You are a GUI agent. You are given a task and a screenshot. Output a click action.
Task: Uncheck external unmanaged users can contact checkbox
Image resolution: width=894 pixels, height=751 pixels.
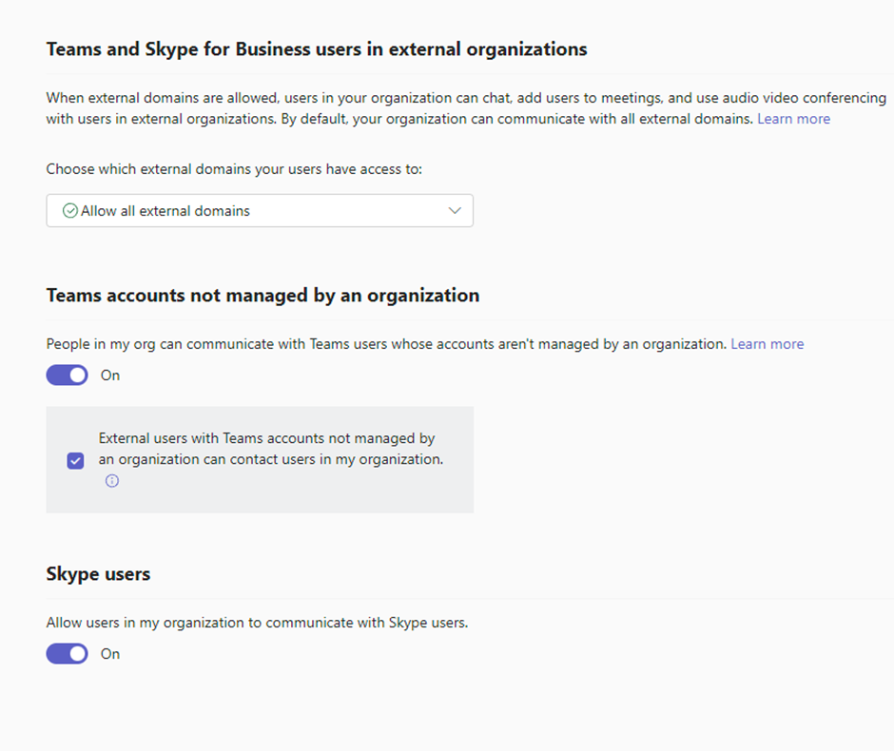(75, 460)
